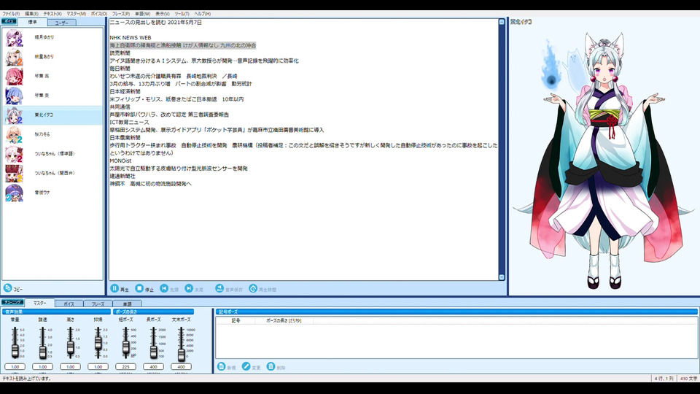The width and height of the screenshot is (700, 394).
Task: Click the コピー copy icon
Action: (x=7, y=288)
